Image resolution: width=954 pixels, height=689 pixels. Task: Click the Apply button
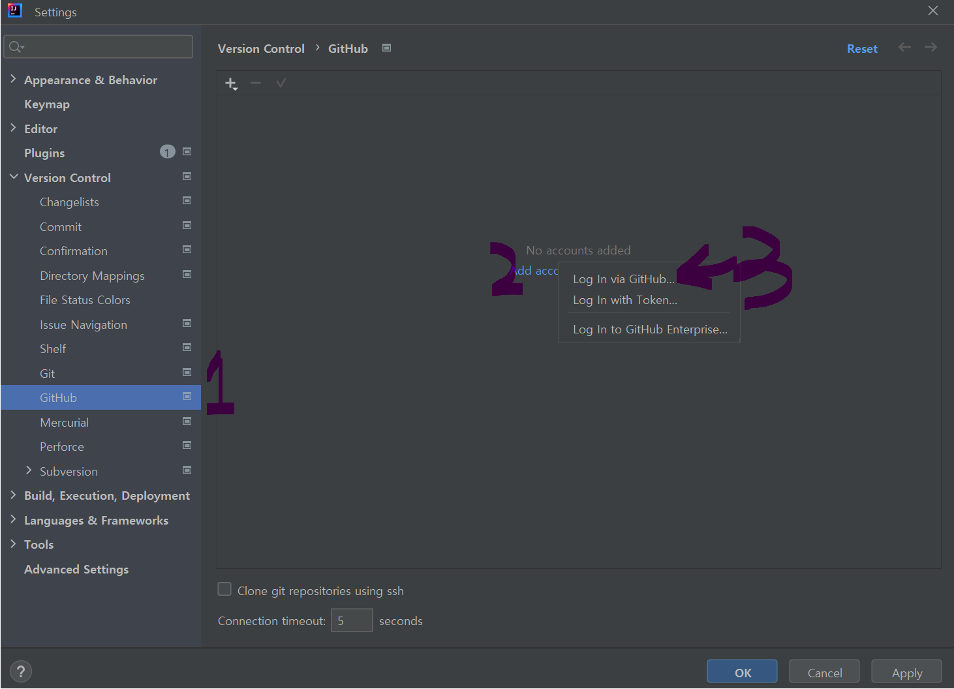[906, 672]
